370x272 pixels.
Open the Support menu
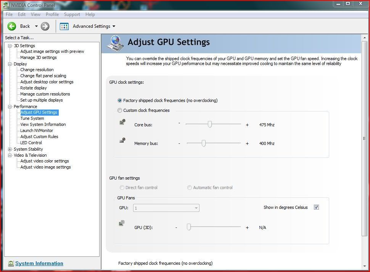tap(72, 14)
